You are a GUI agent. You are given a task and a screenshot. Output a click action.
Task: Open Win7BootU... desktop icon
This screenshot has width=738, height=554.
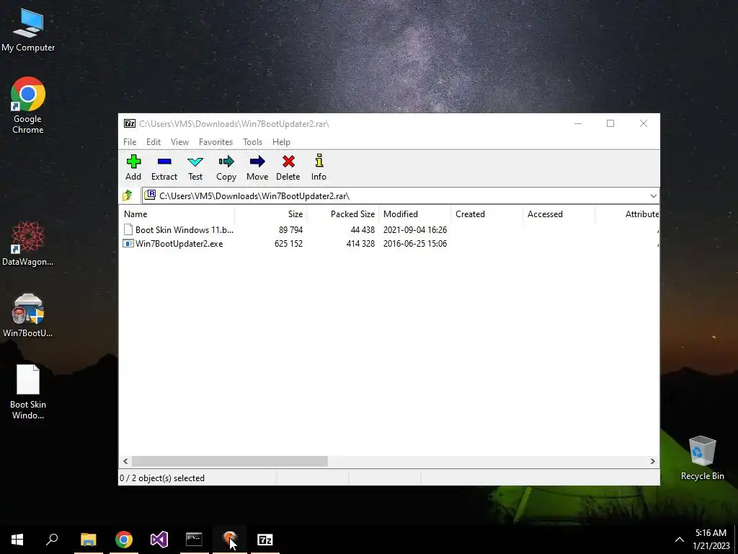click(x=28, y=316)
